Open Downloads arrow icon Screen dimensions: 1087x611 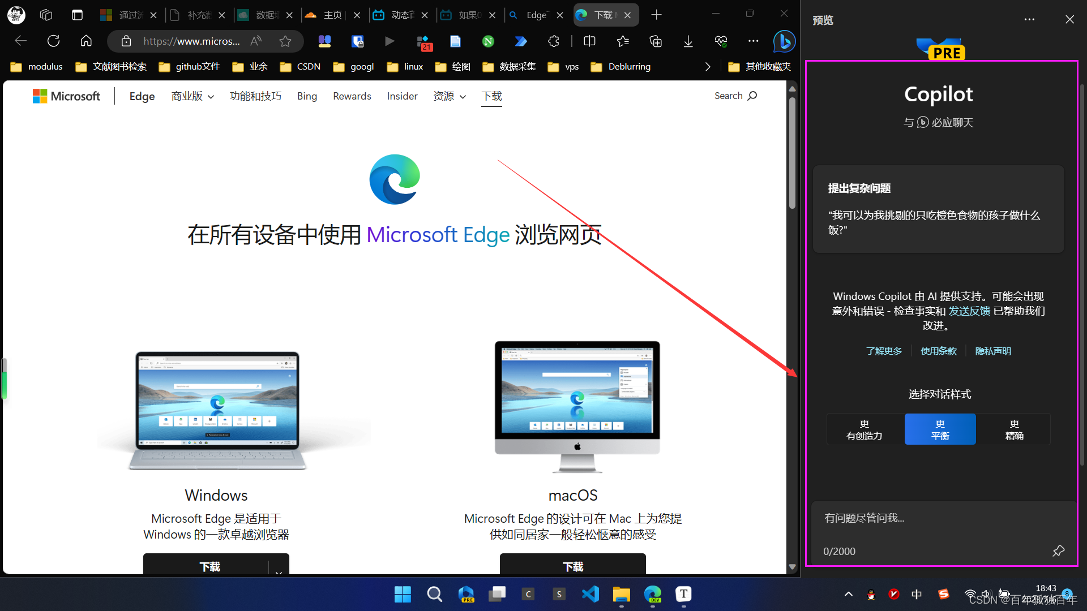(x=688, y=41)
